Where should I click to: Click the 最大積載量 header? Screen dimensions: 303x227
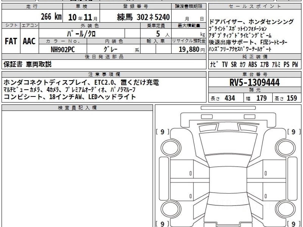pyautogui.click(x=189, y=25)
